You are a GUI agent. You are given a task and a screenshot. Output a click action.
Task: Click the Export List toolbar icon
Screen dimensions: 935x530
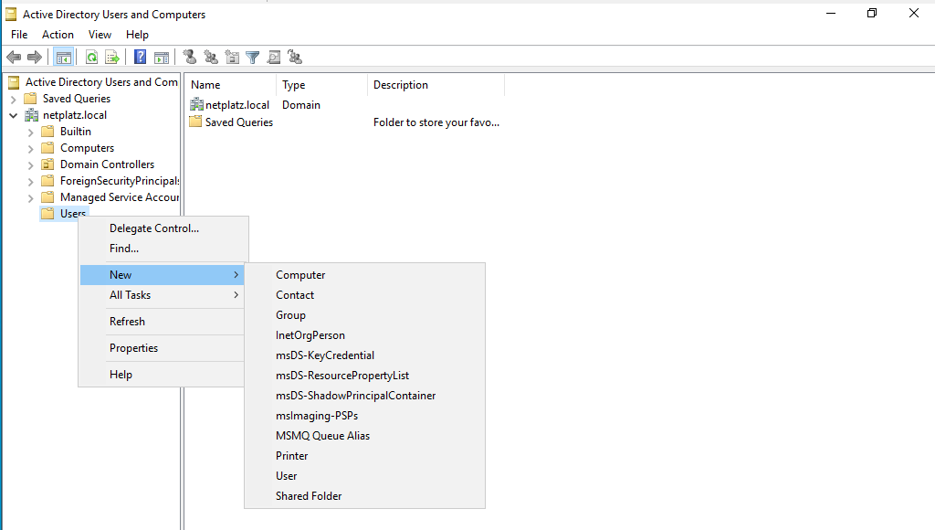[112, 58]
